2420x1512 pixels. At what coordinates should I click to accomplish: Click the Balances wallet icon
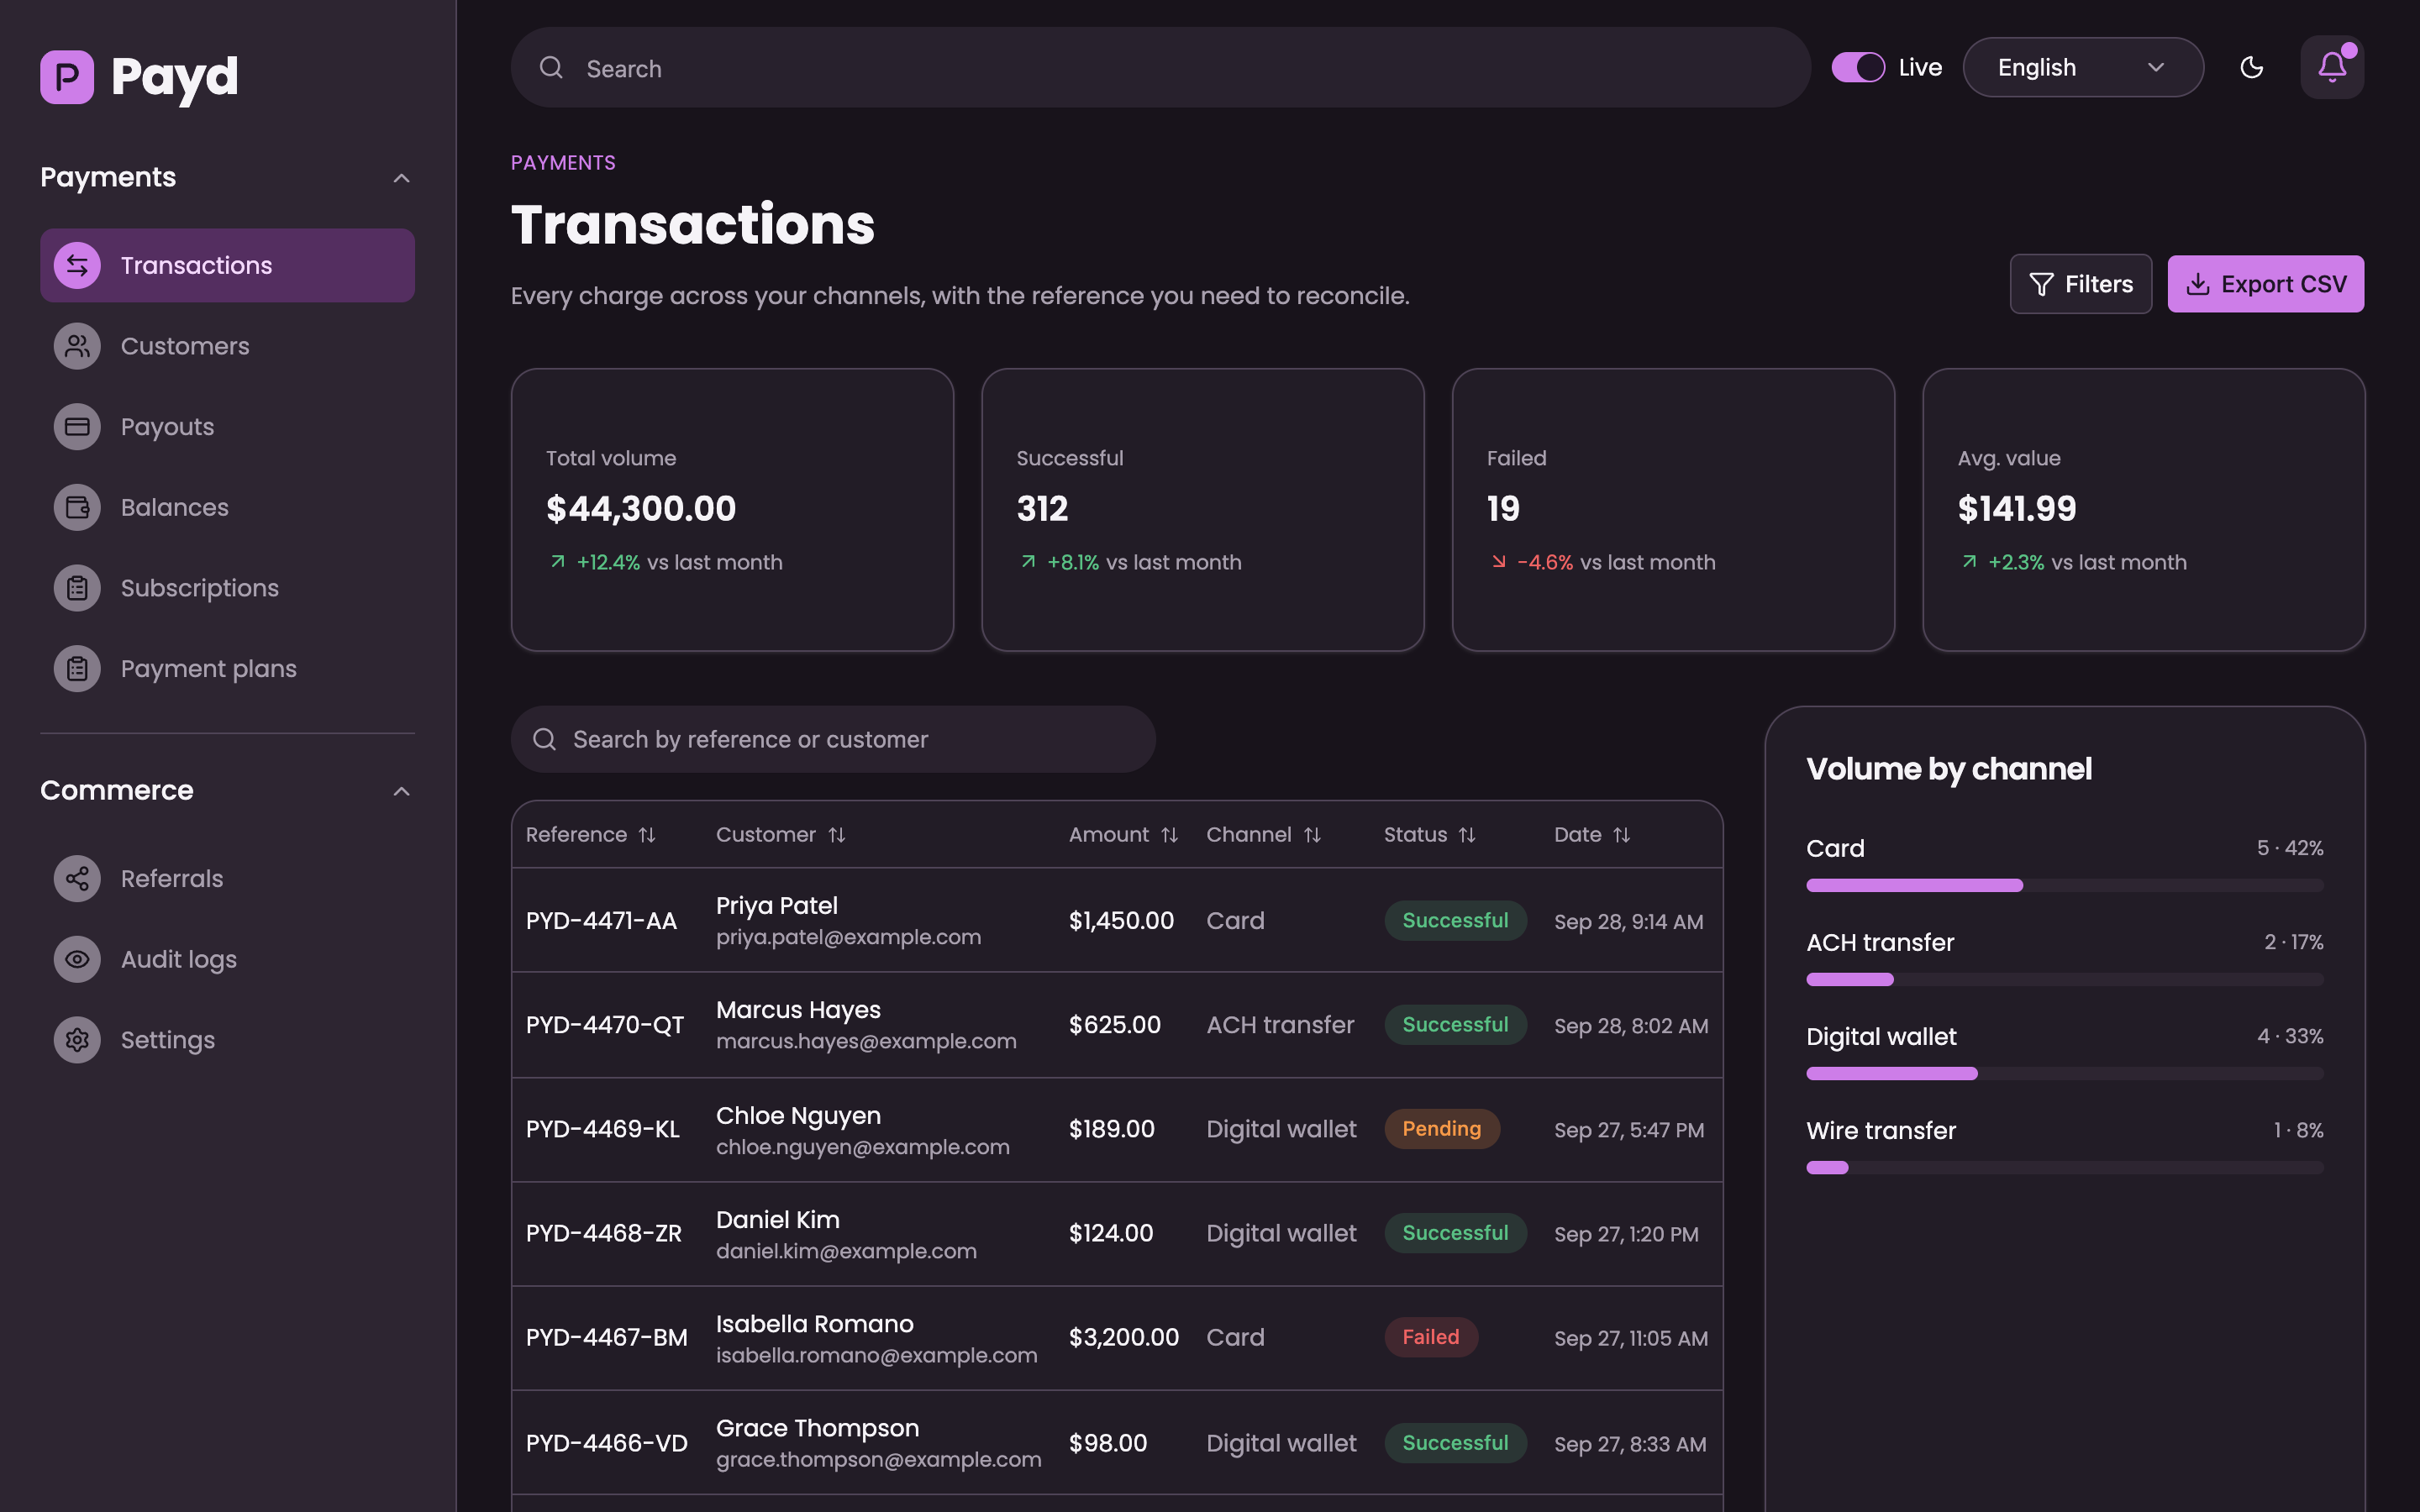(x=77, y=507)
